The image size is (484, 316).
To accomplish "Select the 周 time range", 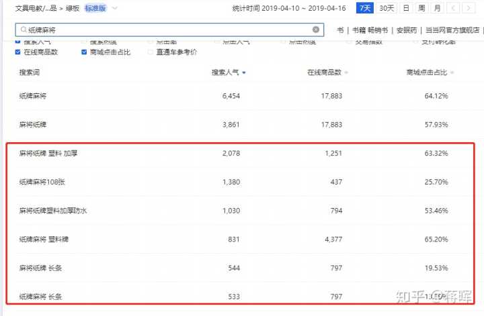I will click(x=421, y=8).
